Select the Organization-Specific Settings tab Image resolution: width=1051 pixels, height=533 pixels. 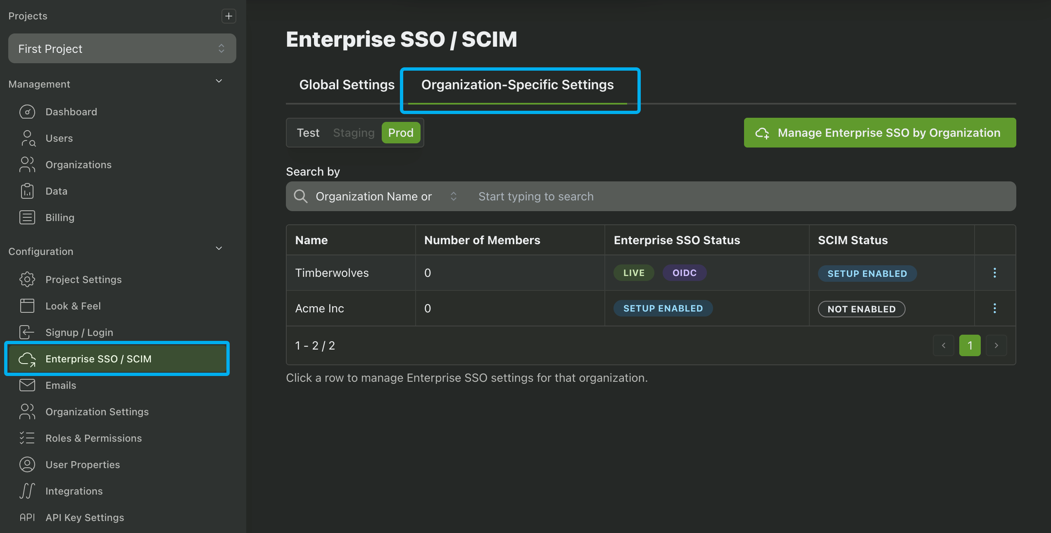coord(517,84)
